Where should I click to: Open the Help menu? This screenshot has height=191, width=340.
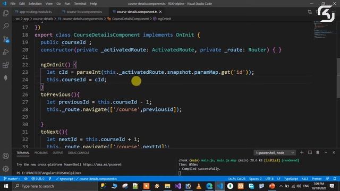pos(93,4)
